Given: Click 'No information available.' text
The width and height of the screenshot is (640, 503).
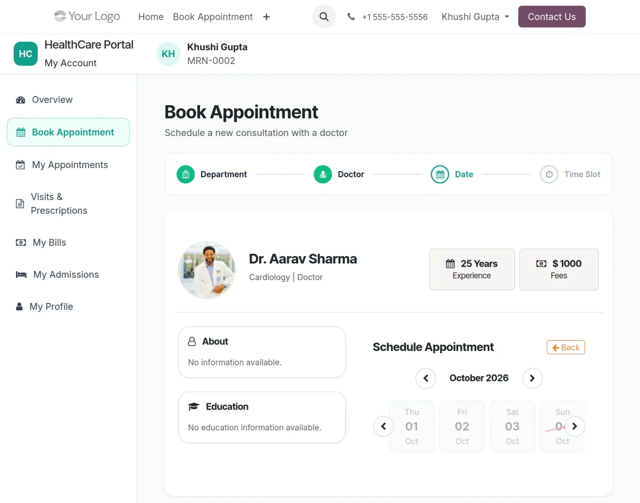Looking at the screenshot, I should click(235, 362).
